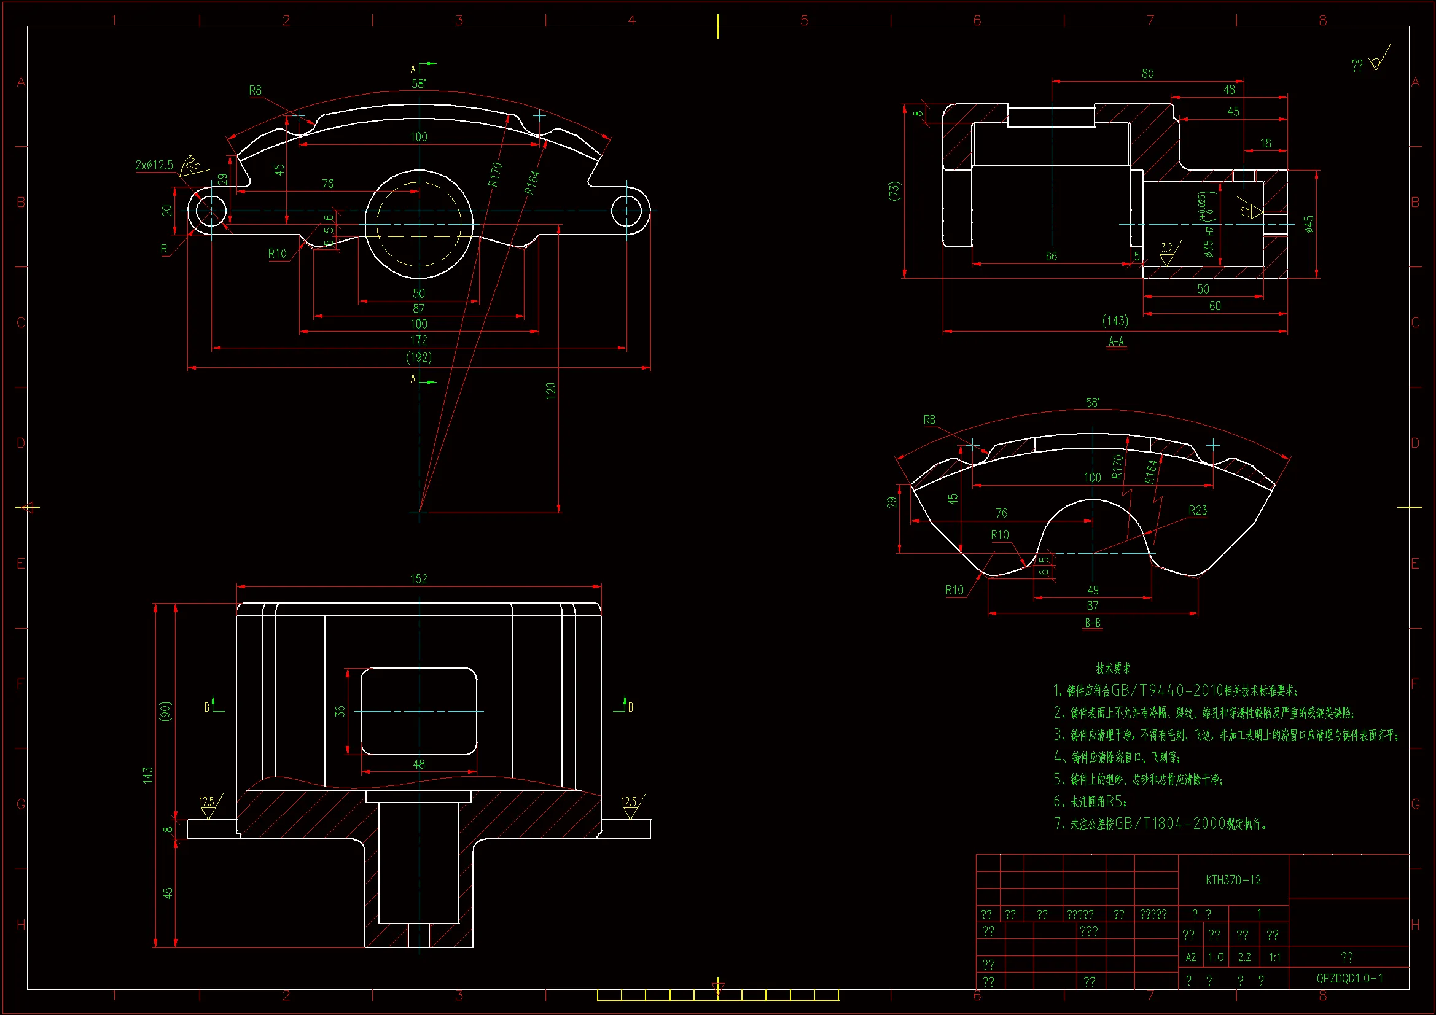1436x1015 pixels.
Task: Select the φ45 diameter dimension in section A-A
Action: 1309,224
